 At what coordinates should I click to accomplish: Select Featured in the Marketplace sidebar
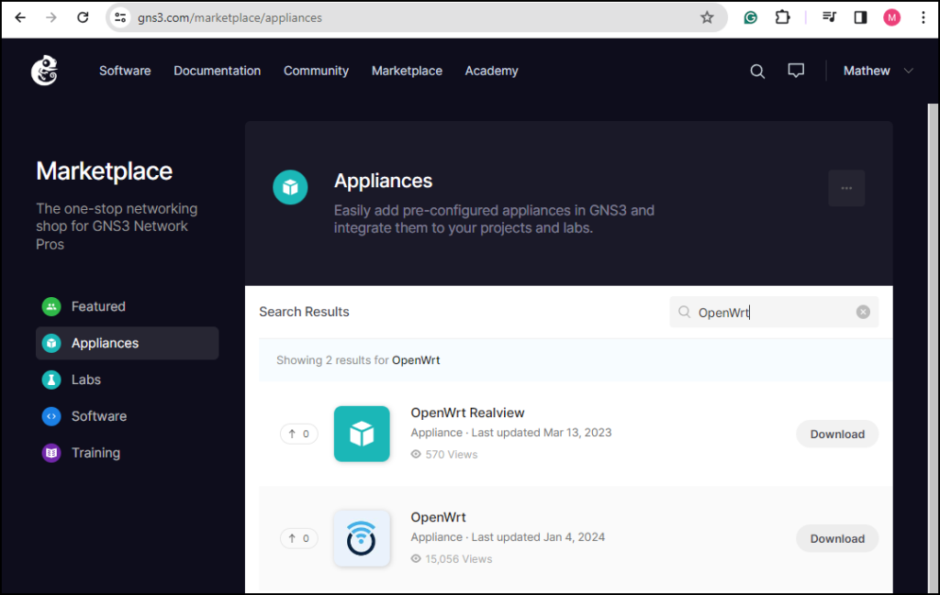coord(127,306)
